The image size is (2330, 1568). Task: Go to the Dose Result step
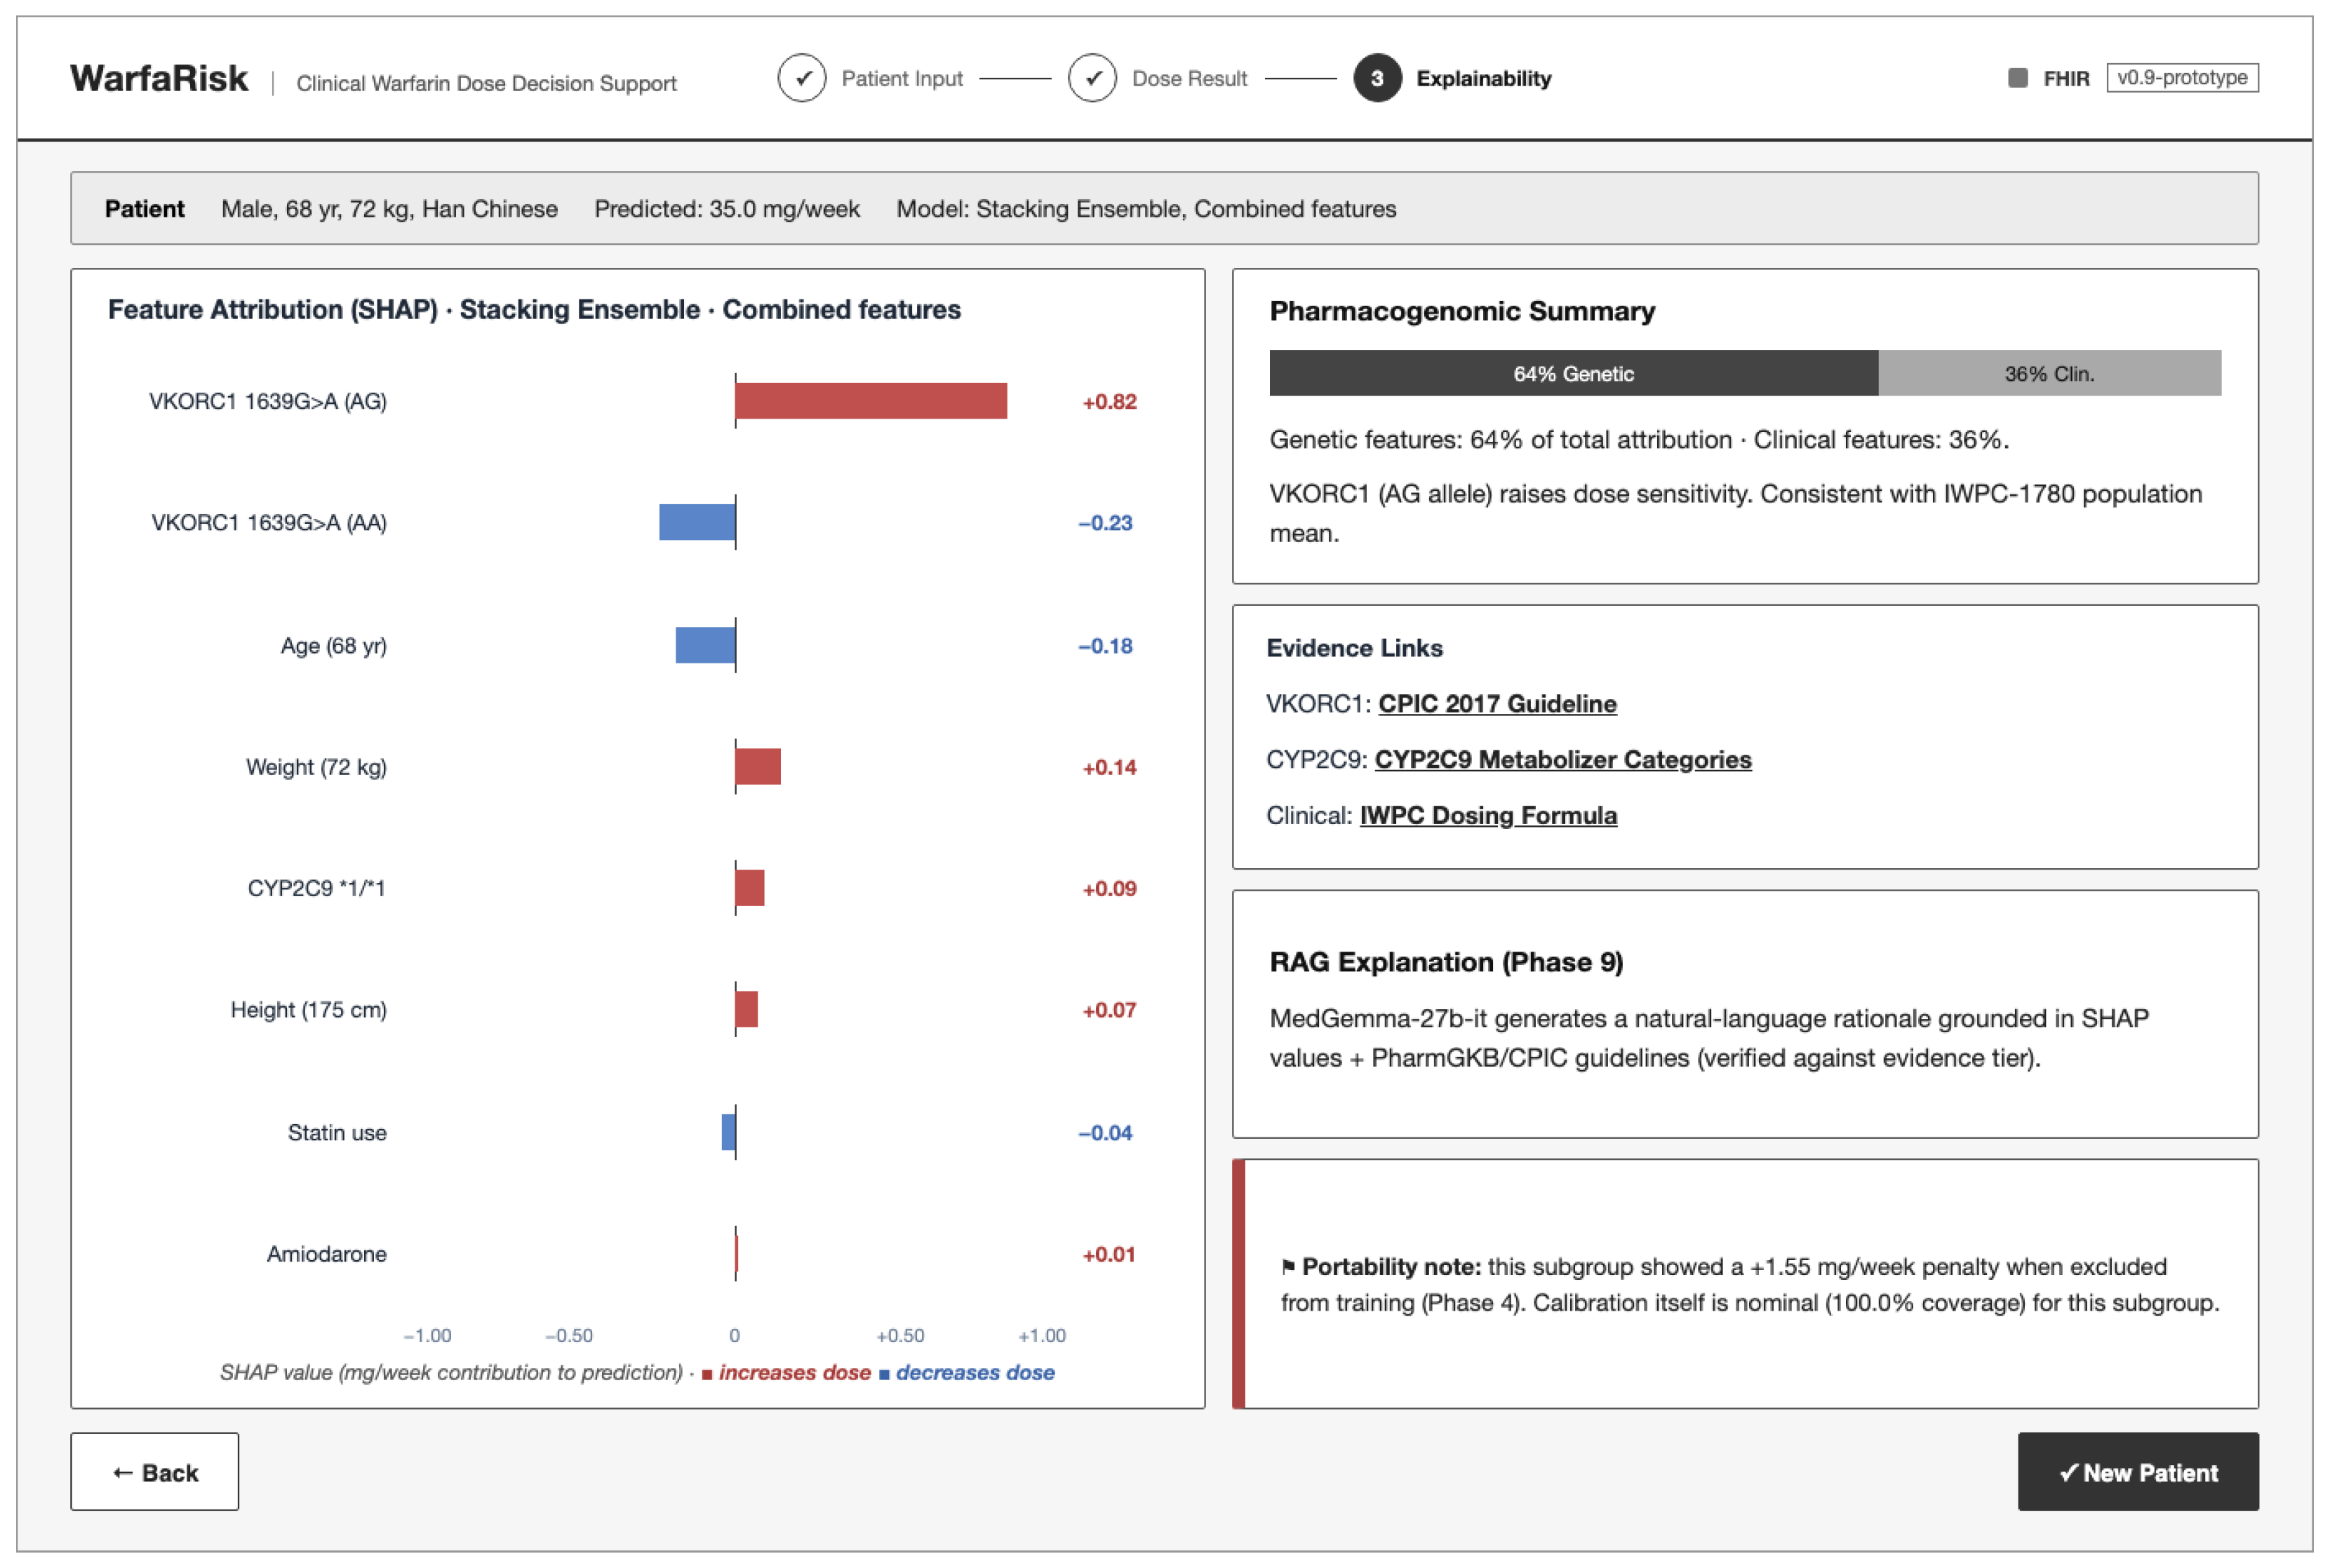point(1189,78)
